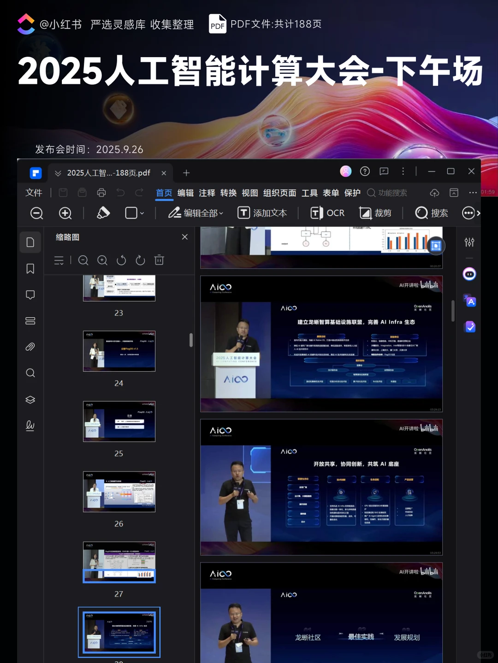Open the layers sidebar panel

pyautogui.click(x=30, y=399)
